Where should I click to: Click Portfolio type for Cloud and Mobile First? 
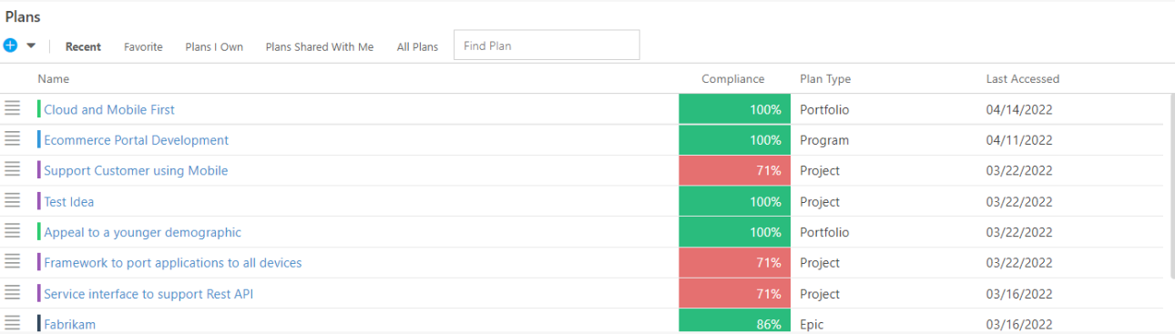click(824, 109)
